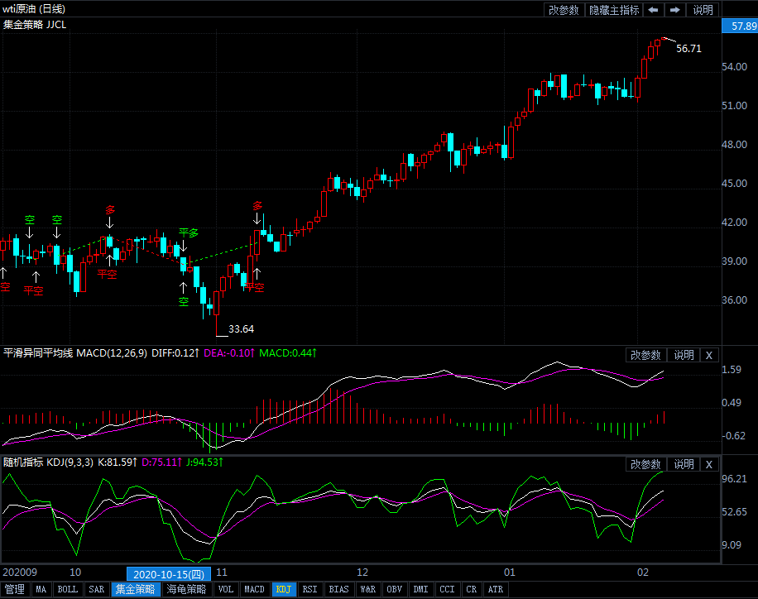Select the BIAS indicator tab
The image size is (758, 599).
pyautogui.click(x=338, y=590)
